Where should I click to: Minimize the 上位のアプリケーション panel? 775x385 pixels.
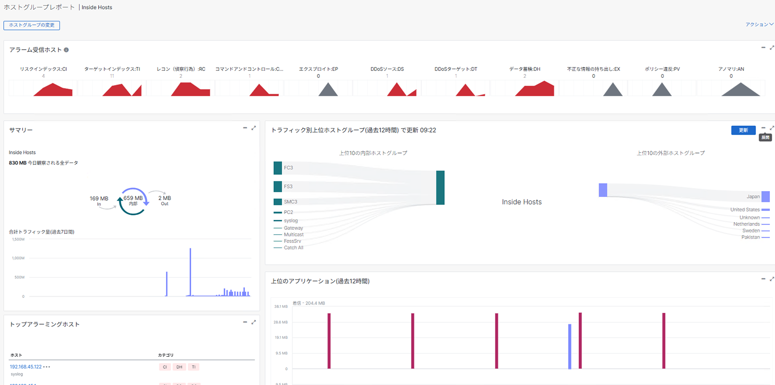click(x=763, y=279)
